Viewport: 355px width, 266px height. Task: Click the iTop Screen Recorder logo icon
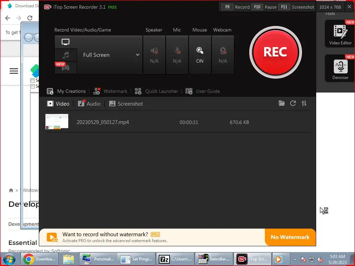(x=47, y=7)
